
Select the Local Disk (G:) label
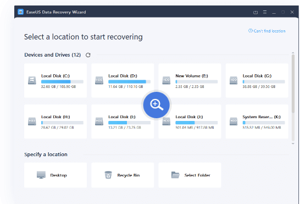click(x=257, y=76)
